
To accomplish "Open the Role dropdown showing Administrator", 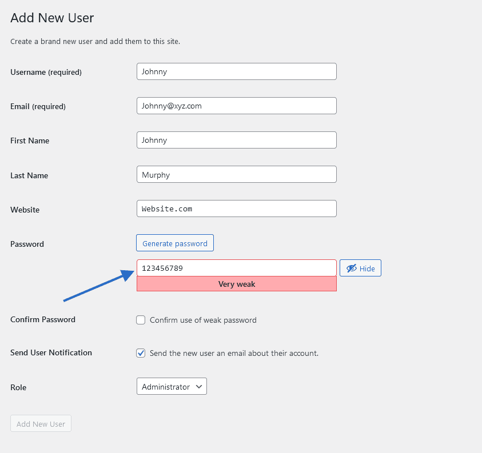I will click(172, 387).
